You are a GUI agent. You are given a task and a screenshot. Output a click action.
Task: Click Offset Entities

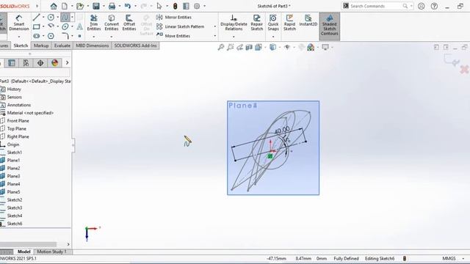(129, 23)
